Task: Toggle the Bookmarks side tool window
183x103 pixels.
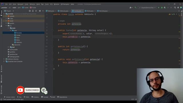Action: point(1,79)
